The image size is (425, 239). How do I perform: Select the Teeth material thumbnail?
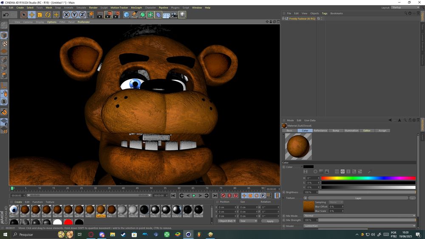(122, 210)
